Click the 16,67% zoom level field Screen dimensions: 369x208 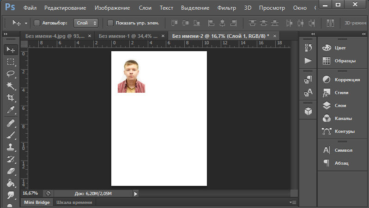tap(30, 193)
